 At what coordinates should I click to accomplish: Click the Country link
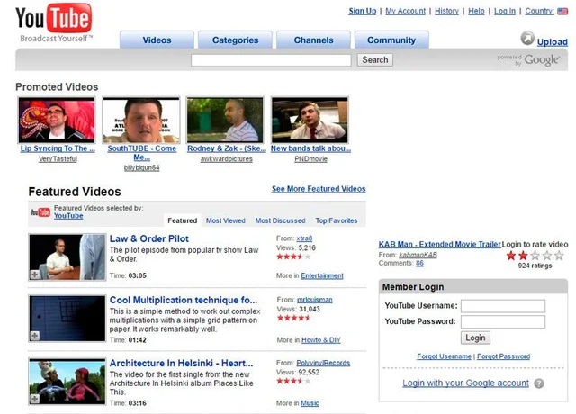tap(539, 11)
